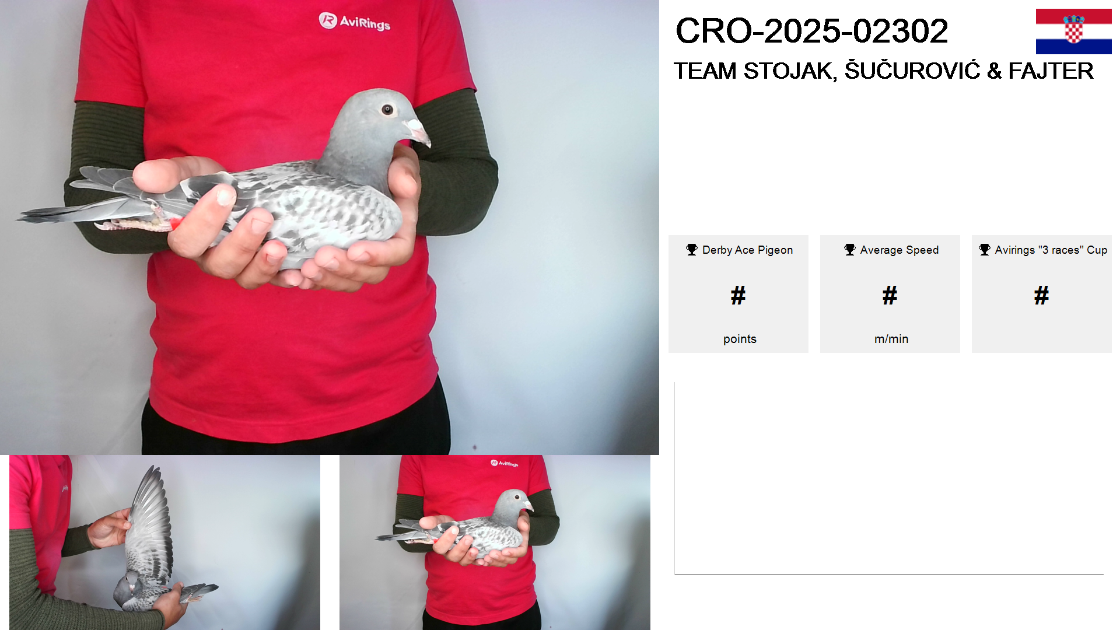Click the Avirings 3 races Cup trophy icon
This screenshot has width=1120, height=630.
click(985, 250)
